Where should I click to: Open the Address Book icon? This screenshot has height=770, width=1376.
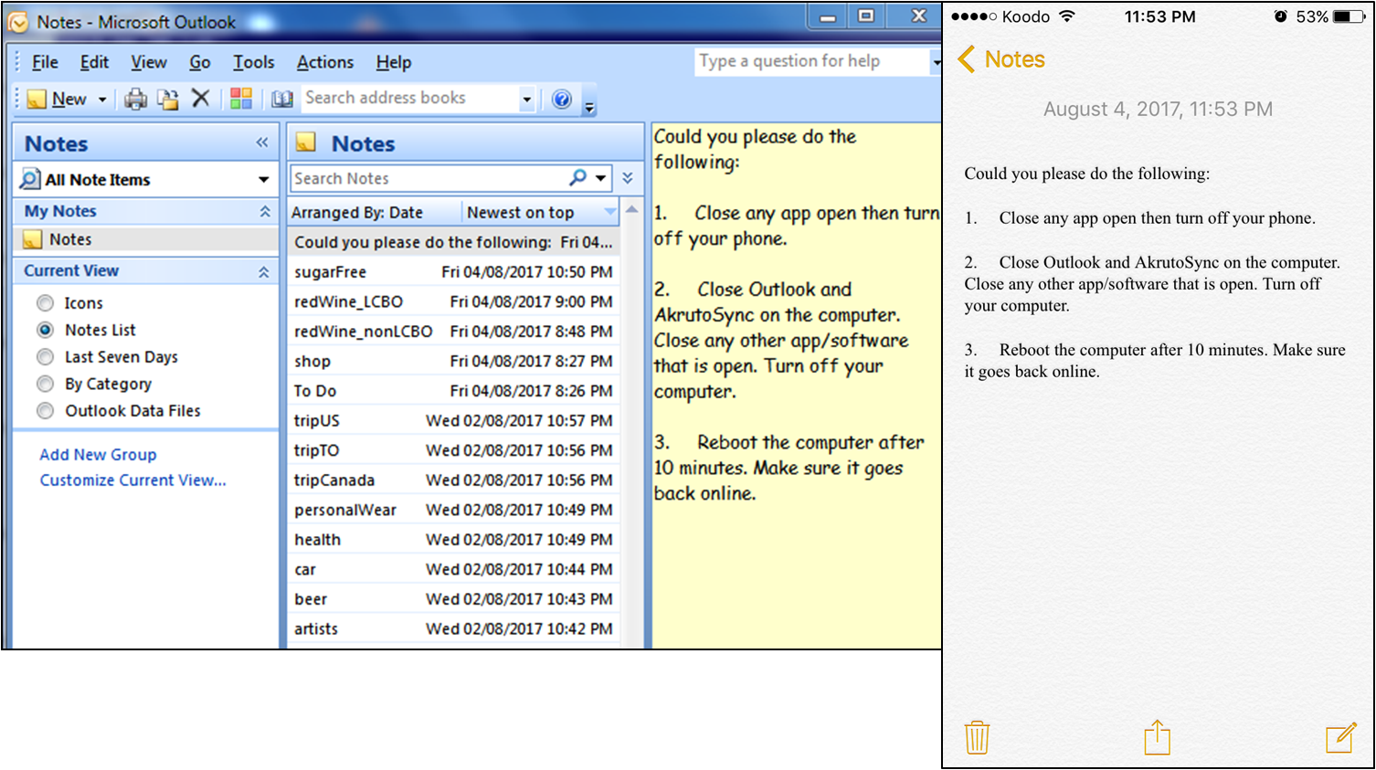282,100
